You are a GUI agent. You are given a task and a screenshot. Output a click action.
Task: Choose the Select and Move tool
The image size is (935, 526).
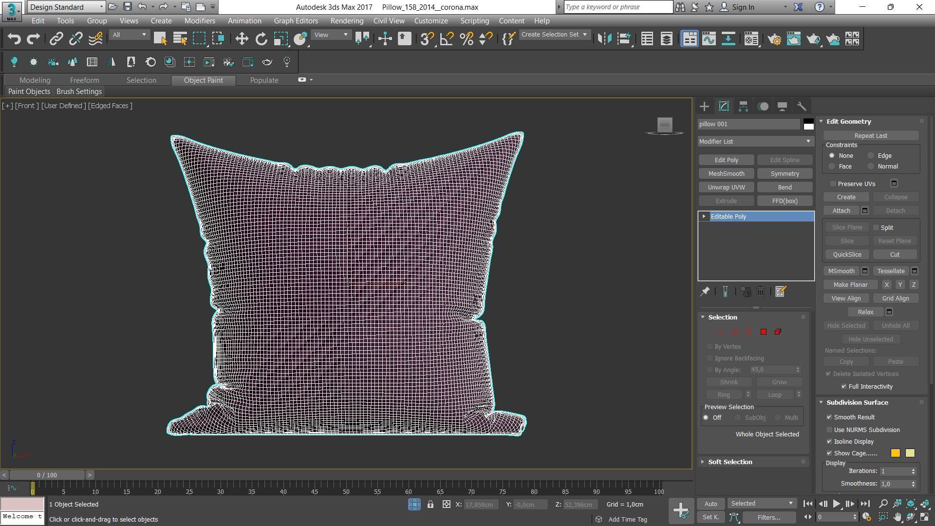242,39
